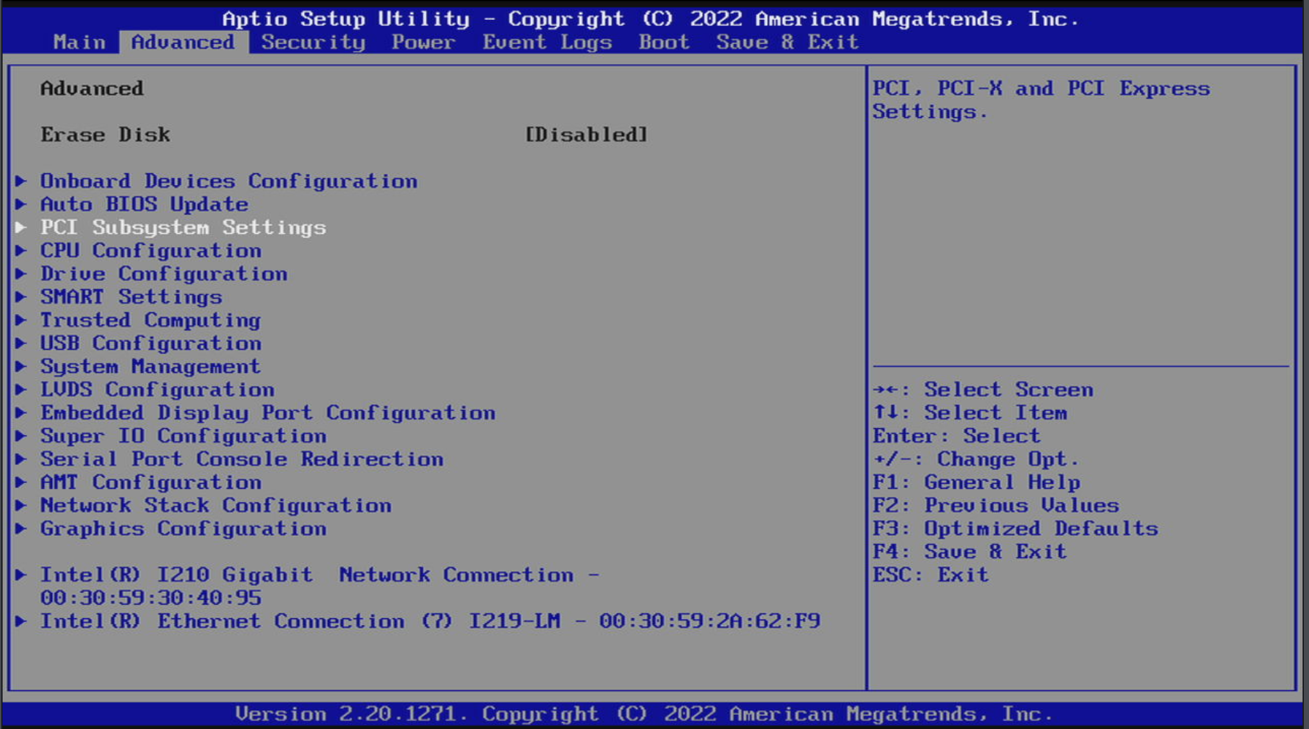The width and height of the screenshot is (1309, 729).
Task: Open Graphics Configuration submenu
Action: point(183,529)
